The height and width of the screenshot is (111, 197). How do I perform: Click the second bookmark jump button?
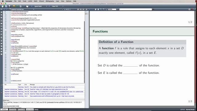(x=81, y=9)
